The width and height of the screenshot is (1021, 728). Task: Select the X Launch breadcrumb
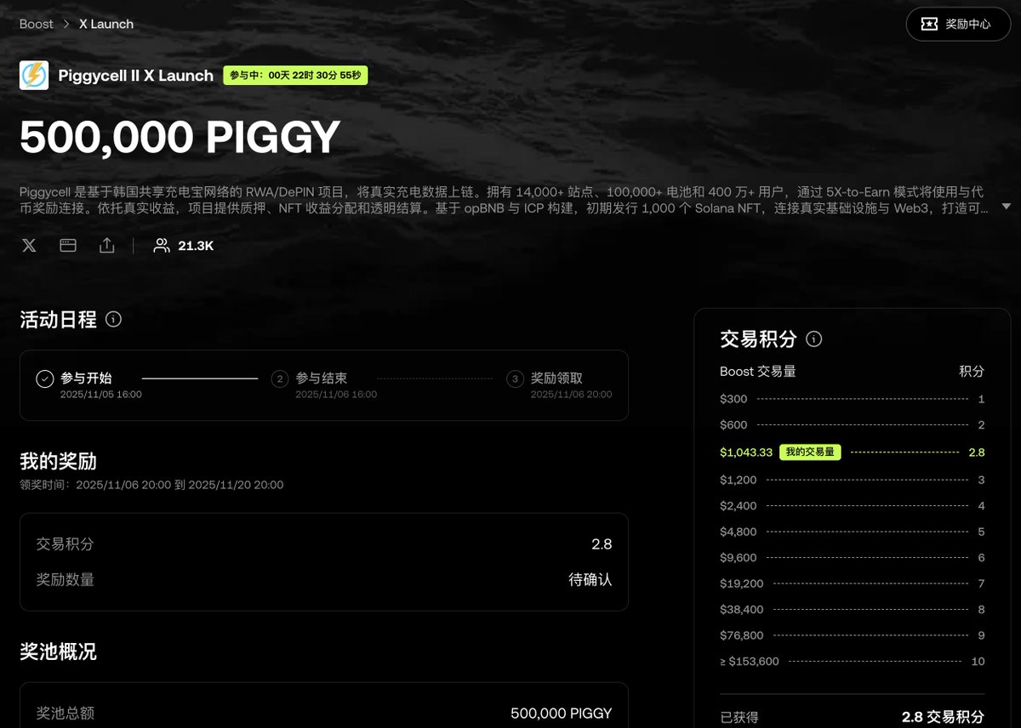[x=106, y=24]
